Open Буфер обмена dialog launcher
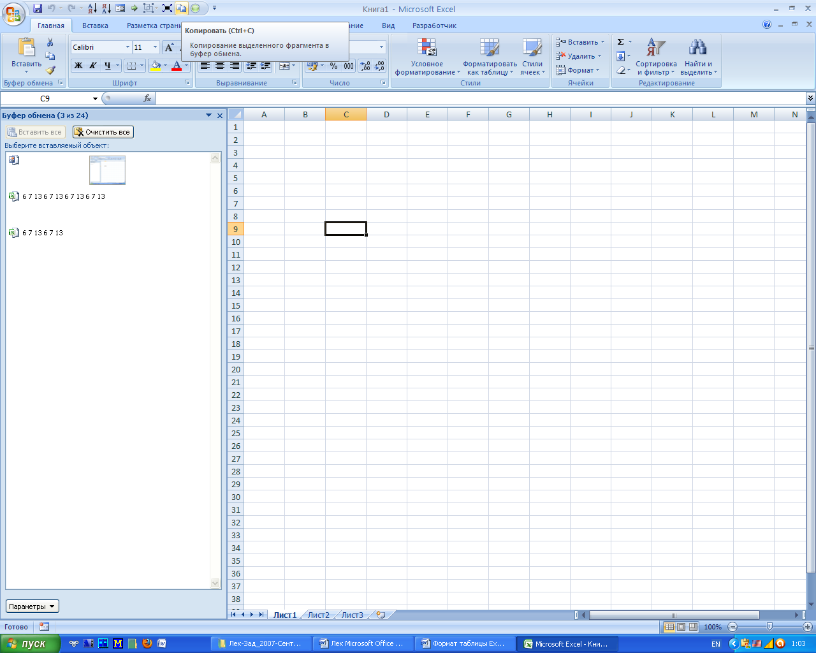Viewport: 816px width, 653px height. pos(61,83)
